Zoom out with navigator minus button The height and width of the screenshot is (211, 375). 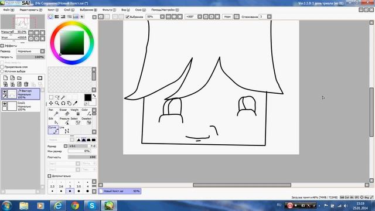pyautogui.click(x=31, y=33)
